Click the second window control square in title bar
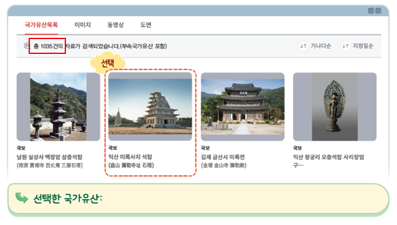Viewport: 397px width, 225px height. (x=378, y=11)
